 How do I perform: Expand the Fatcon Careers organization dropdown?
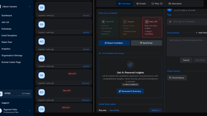[29, 6]
